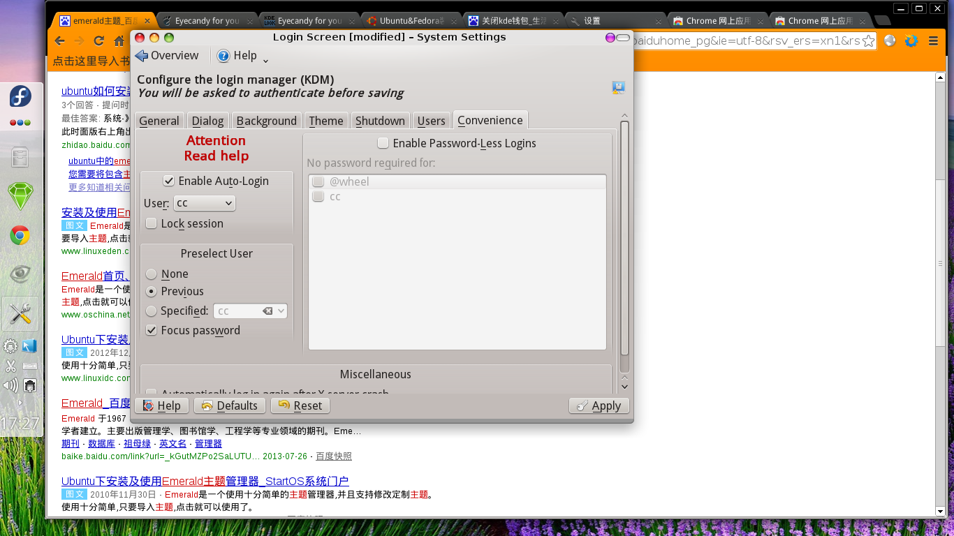Open the 'Ubuntu下安装及使用Emerald主题管理器' result link
Screen dimensions: 954x536
coord(205,482)
